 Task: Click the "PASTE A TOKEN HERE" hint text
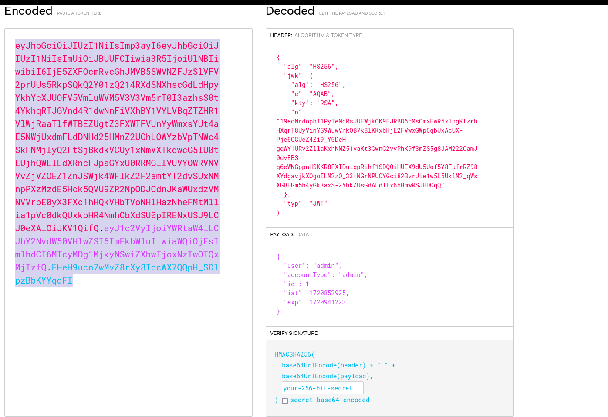click(x=79, y=13)
